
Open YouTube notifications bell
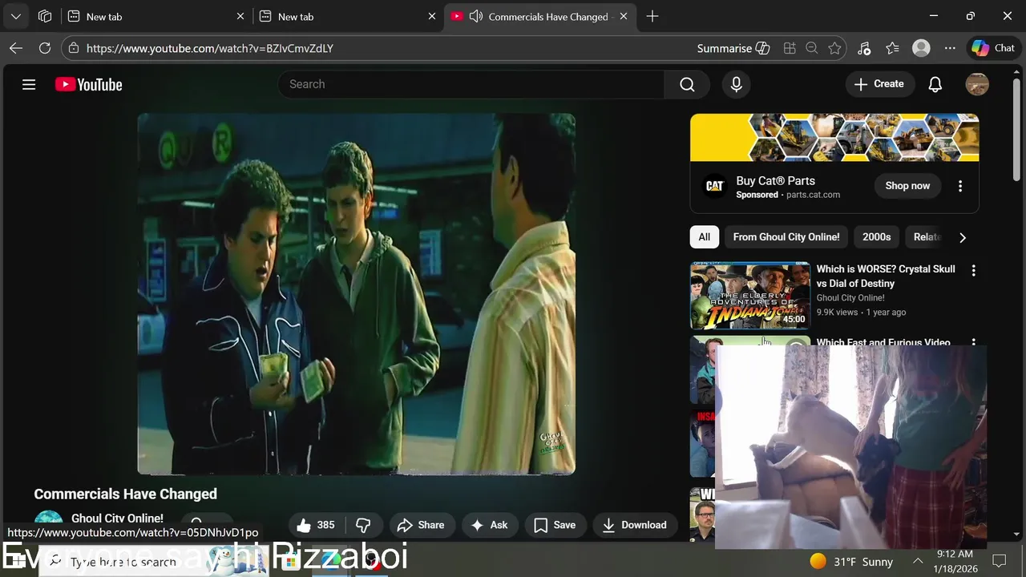(x=935, y=84)
